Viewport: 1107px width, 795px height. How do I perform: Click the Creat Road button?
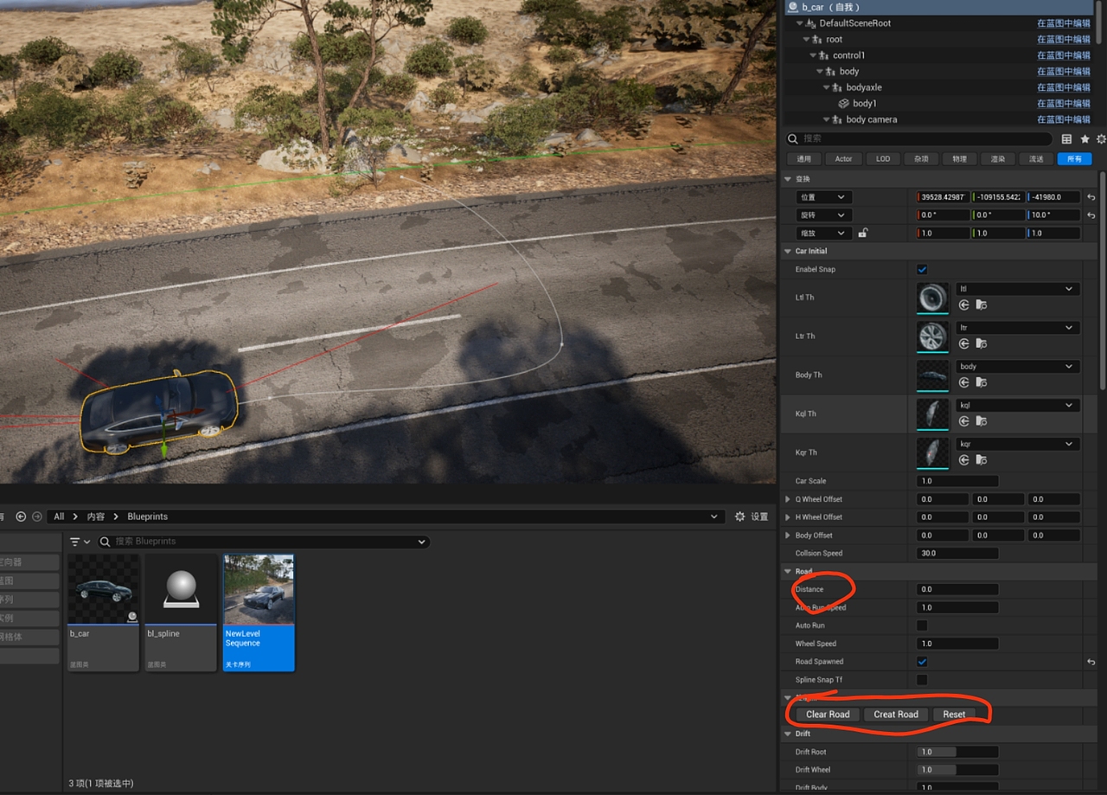tap(896, 715)
